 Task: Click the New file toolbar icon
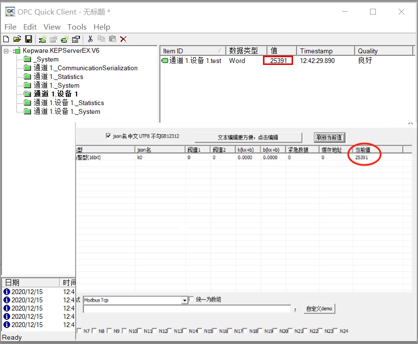pyautogui.click(x=6, y=39)
